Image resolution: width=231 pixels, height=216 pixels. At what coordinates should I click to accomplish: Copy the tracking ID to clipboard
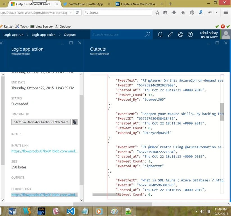(x=75, y=122)
